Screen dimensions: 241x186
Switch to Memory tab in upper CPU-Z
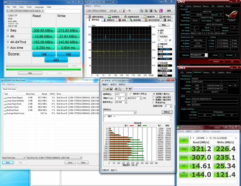206,6
